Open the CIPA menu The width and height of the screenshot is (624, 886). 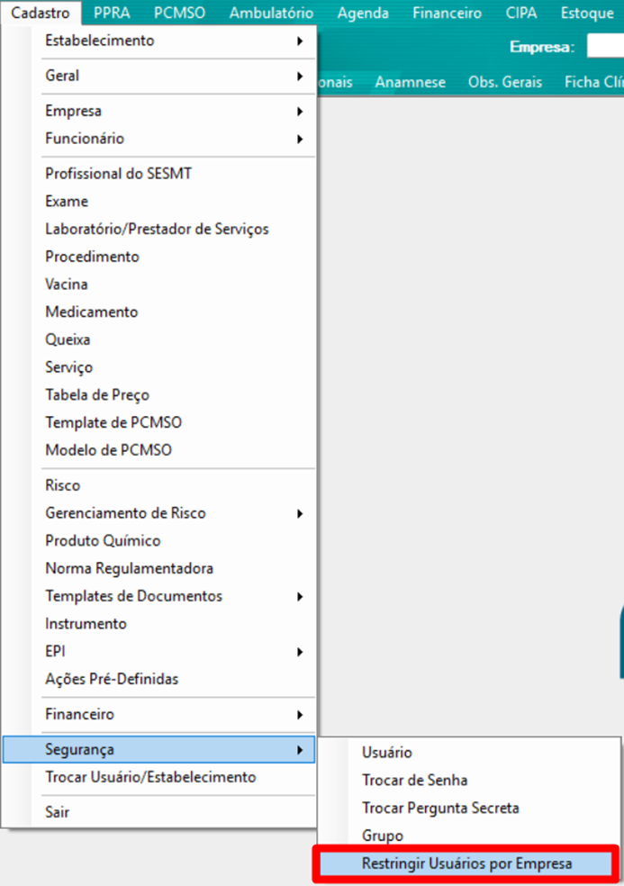(x=521, y=13)
